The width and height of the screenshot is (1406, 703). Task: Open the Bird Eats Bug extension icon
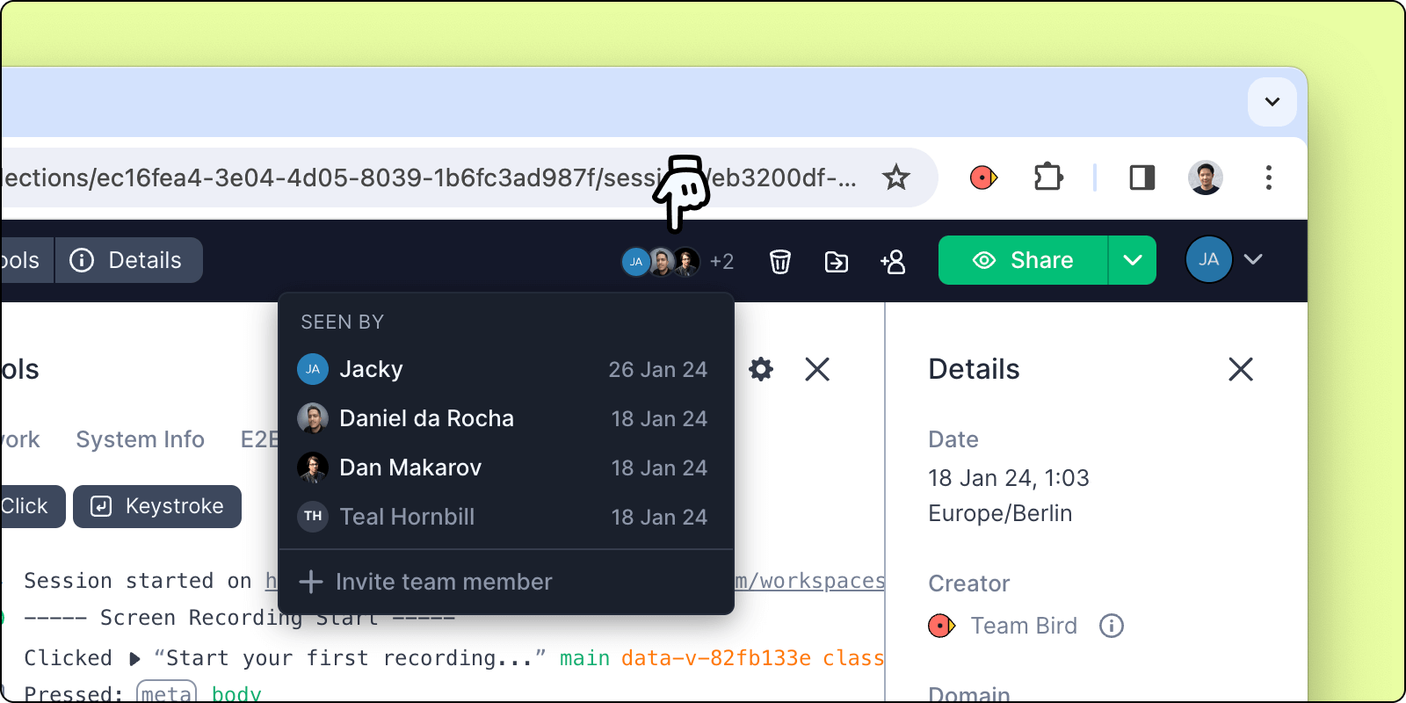983,178
